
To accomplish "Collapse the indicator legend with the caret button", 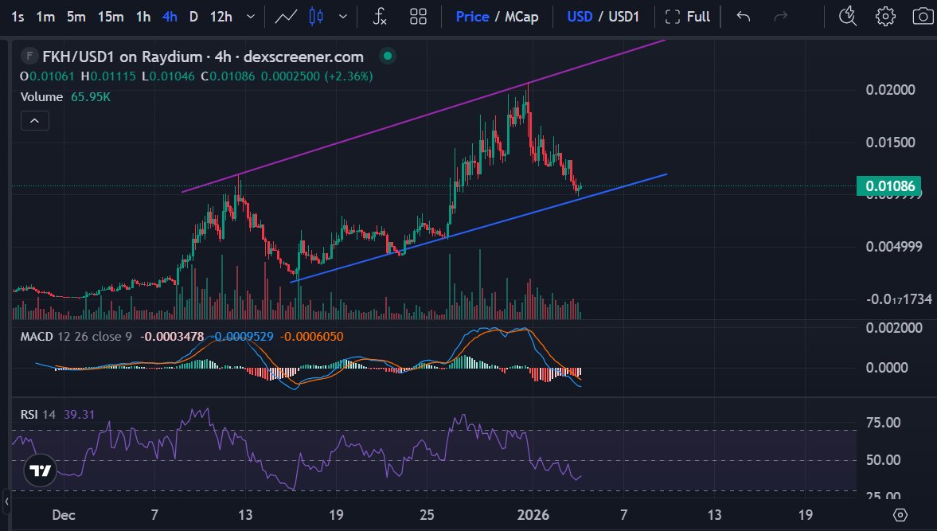I will [x=35, y=121].
